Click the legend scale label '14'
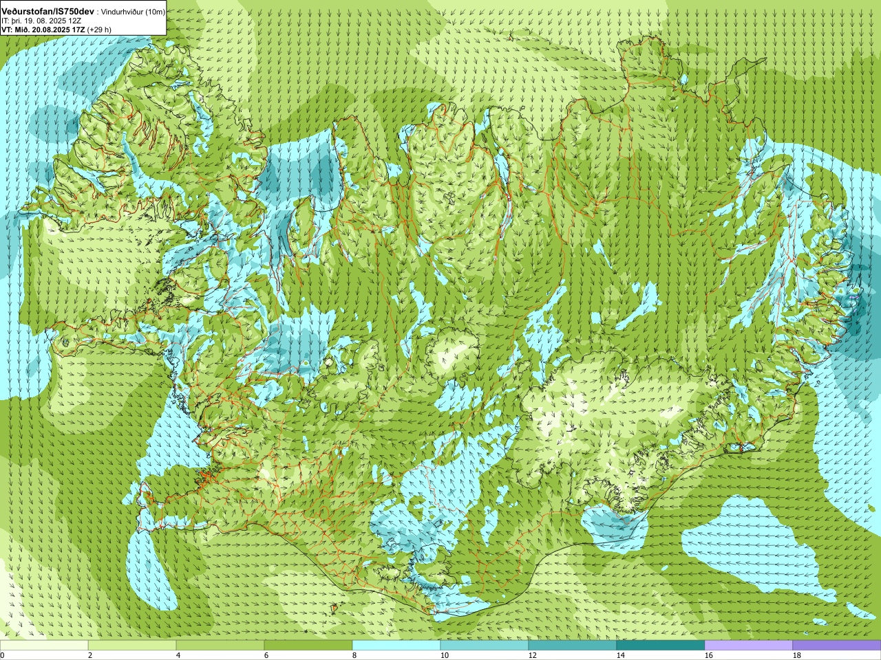This screenshot has height=660, width=881. click(x=620, y=656)
